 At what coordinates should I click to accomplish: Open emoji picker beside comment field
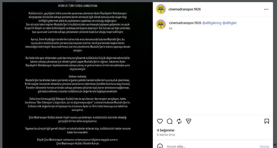pos(160,146)
